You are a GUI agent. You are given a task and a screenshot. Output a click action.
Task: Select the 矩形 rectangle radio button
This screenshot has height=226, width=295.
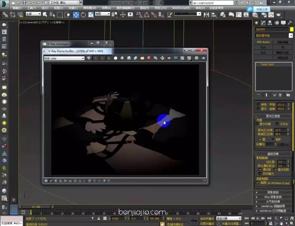click(273, 139)
